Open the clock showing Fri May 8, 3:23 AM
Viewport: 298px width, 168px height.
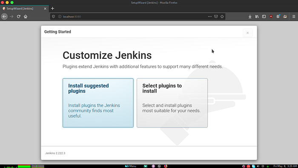pyautogui.click(x=285, y=166)
